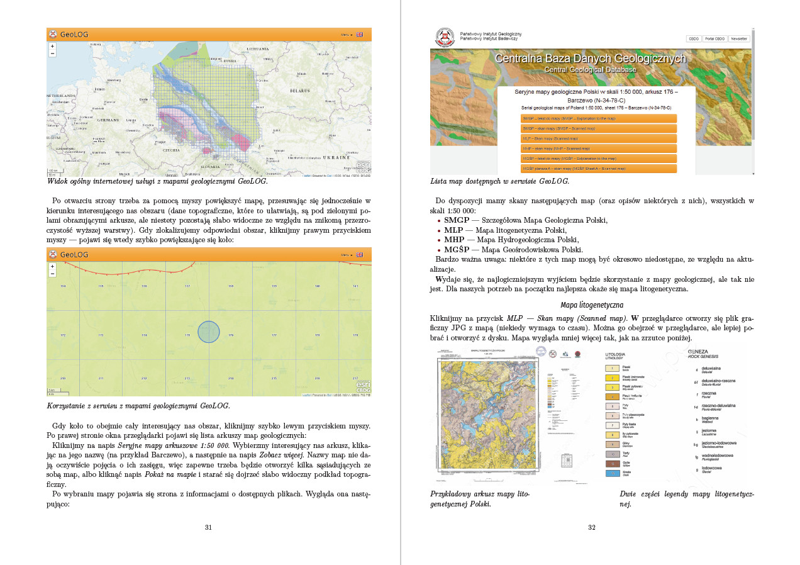The width and height of the screenshot is (800, 565).
Task: Zoom out on the Europe overview GeoLOG map
Action: (x=52, y=53)
